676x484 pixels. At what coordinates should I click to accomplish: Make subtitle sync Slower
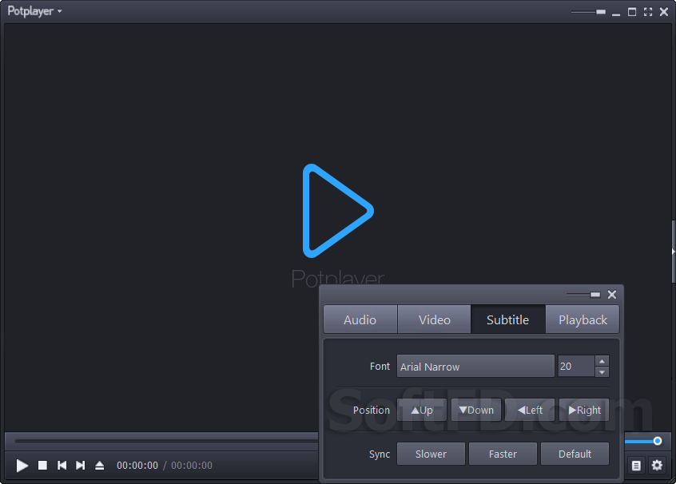431,454
